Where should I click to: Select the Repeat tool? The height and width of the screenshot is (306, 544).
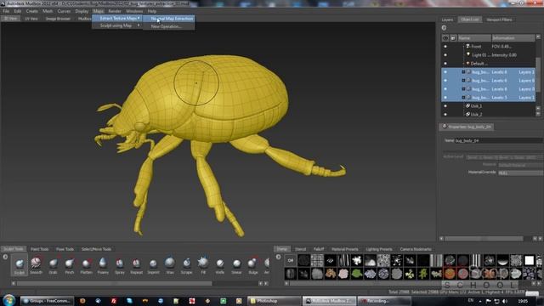(x=136, y=265)
